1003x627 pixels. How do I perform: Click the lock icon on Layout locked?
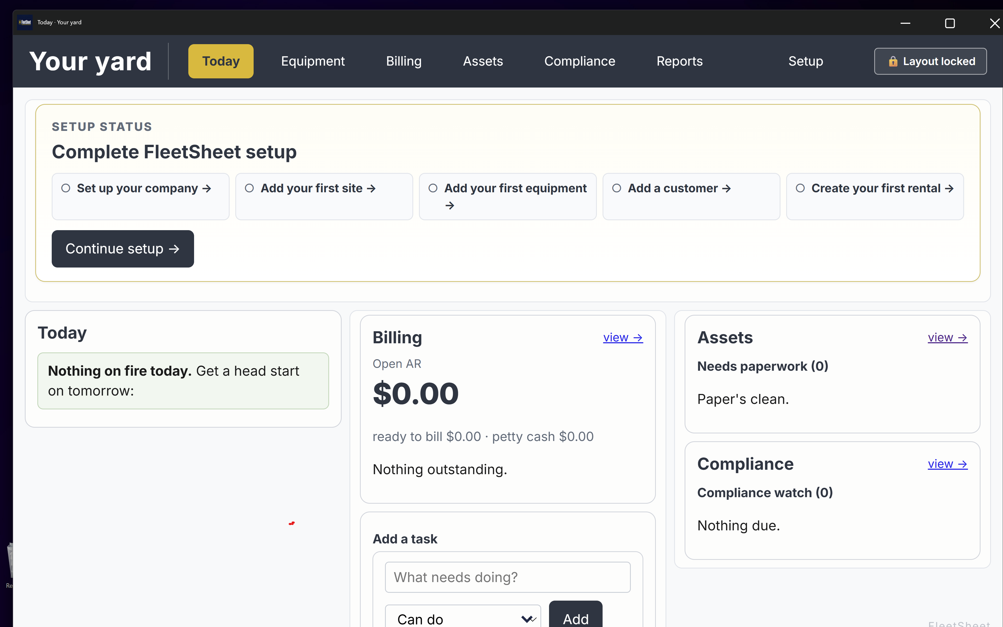click(x=893, y=61)
